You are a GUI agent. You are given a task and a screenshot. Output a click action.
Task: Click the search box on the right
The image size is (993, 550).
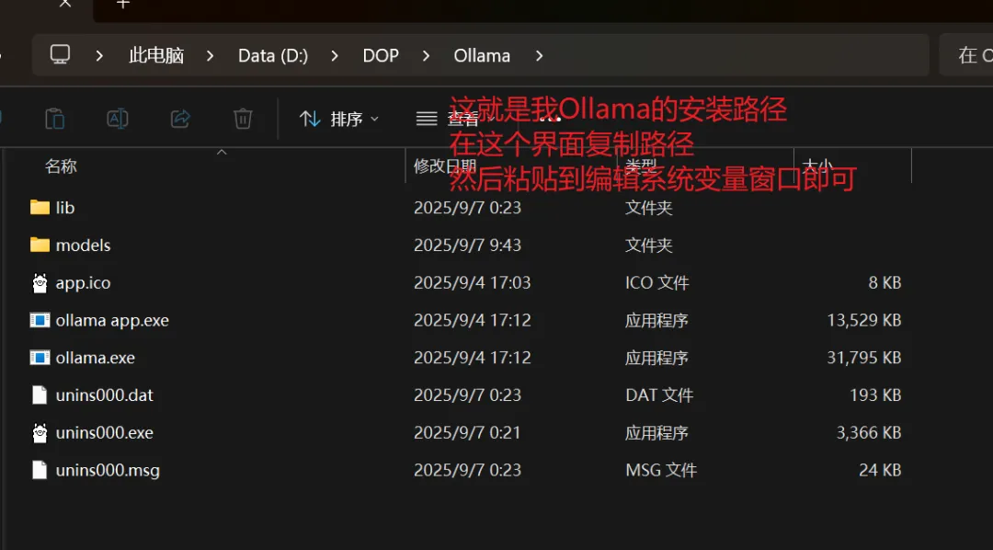966,55
